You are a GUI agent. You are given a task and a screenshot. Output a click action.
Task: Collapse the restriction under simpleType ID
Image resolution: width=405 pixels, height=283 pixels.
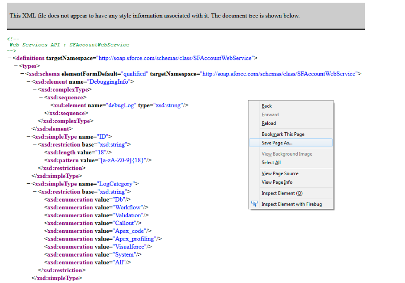[34, 144]
